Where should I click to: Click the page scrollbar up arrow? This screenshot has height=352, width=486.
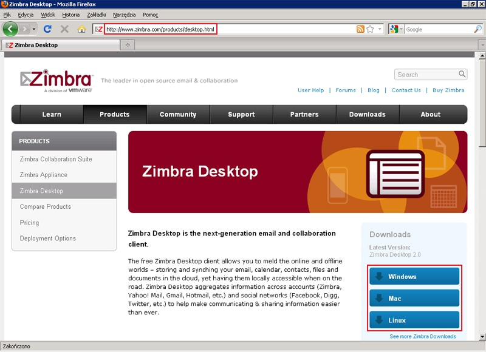tap(482, 56)
